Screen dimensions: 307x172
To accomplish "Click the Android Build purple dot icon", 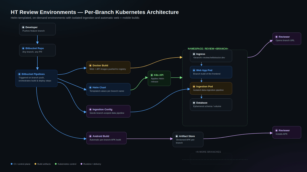I will pos(90,136).
